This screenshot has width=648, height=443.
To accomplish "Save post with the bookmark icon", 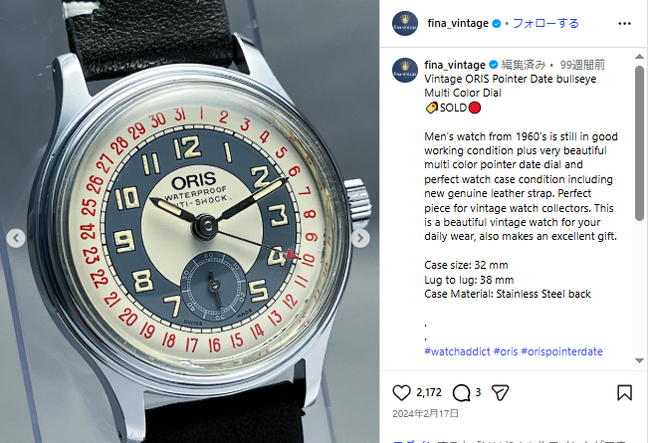I will coord(624,392).
